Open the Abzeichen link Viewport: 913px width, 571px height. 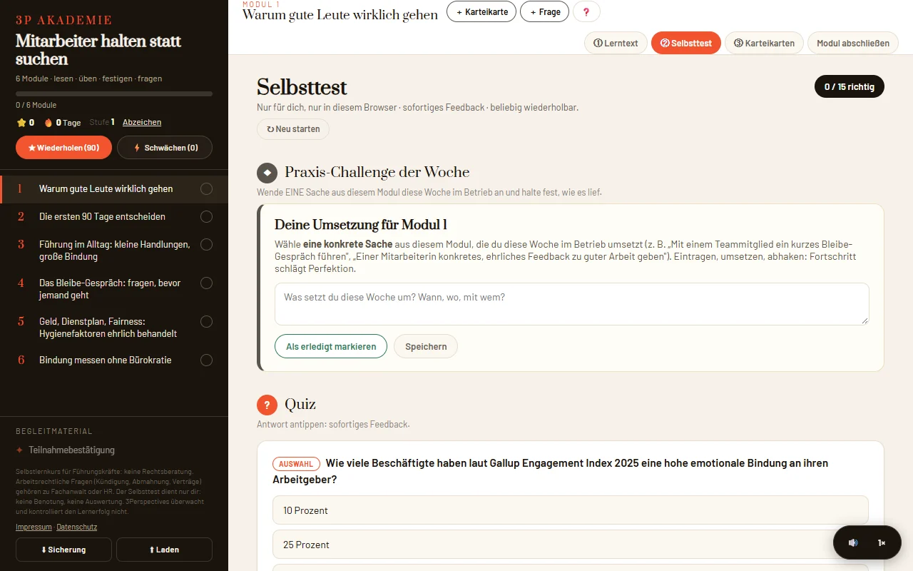(142, 122)
